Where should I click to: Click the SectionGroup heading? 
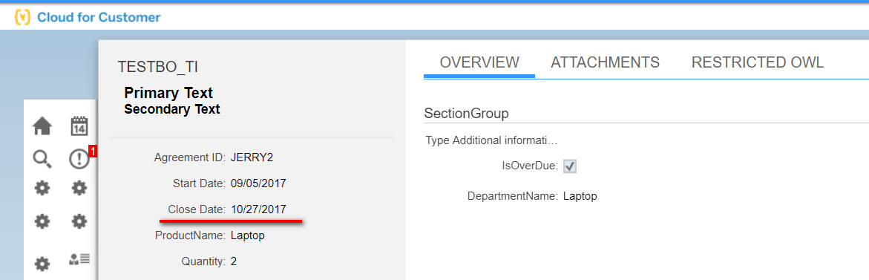tap(467, 114)
